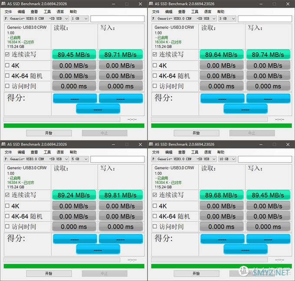Minimize the 10 GB test window
295x281 pixels.
click(x=261, y=144)
